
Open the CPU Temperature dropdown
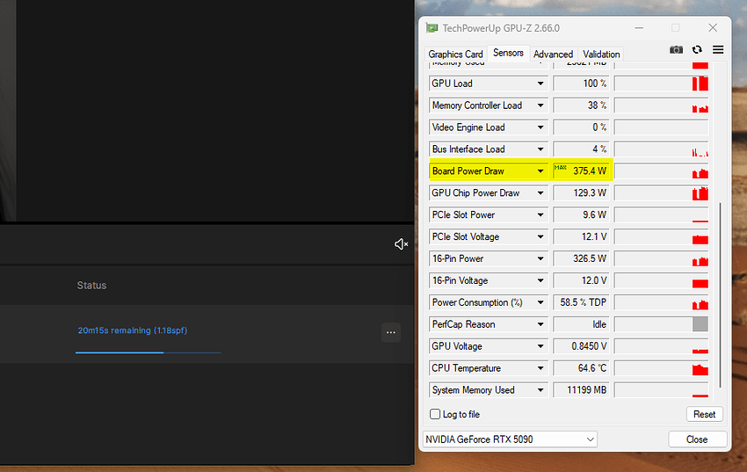coord(540,368)
